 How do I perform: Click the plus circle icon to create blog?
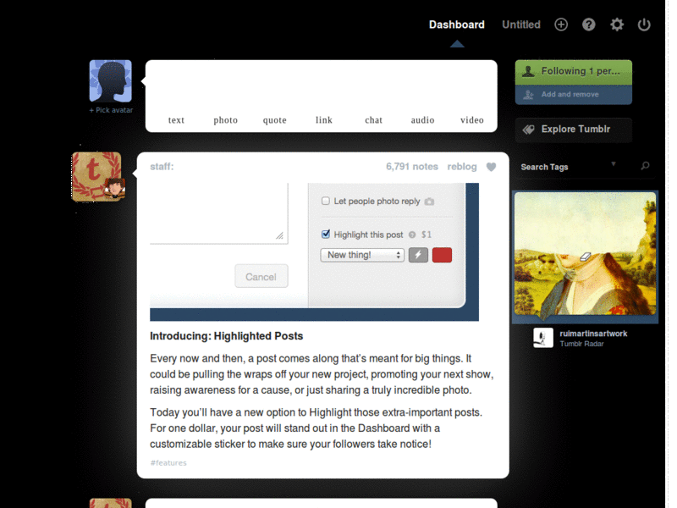(x=561, y=25)
